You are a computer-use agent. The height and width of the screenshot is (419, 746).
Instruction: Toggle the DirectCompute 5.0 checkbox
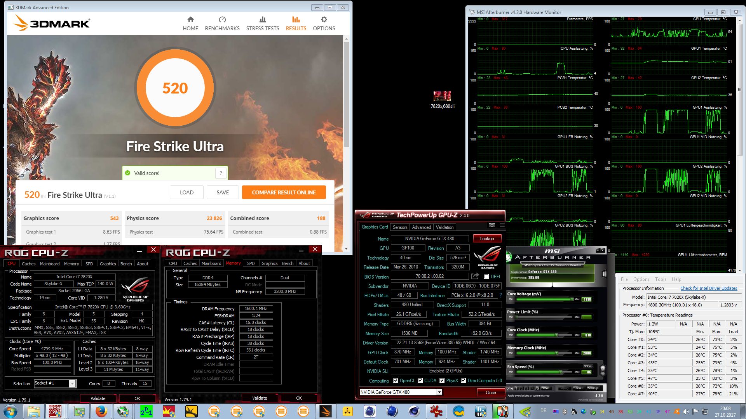463,381
